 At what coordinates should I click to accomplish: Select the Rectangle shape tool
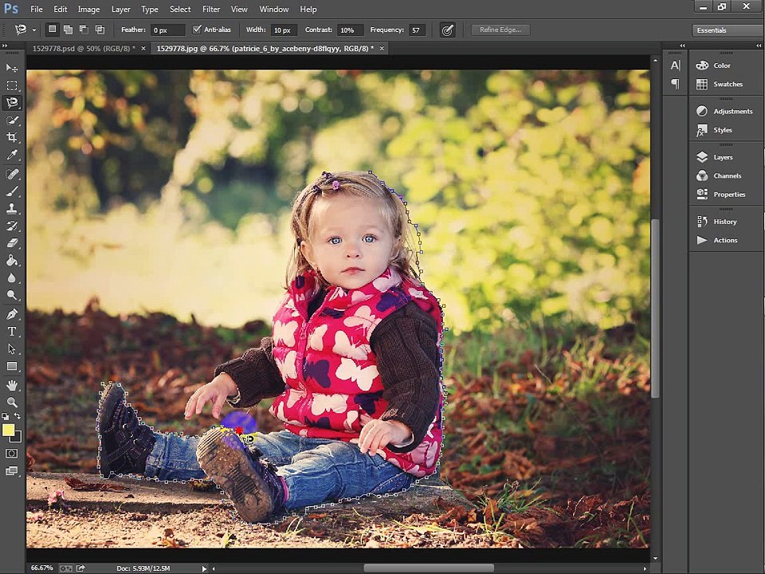(12, 366)
